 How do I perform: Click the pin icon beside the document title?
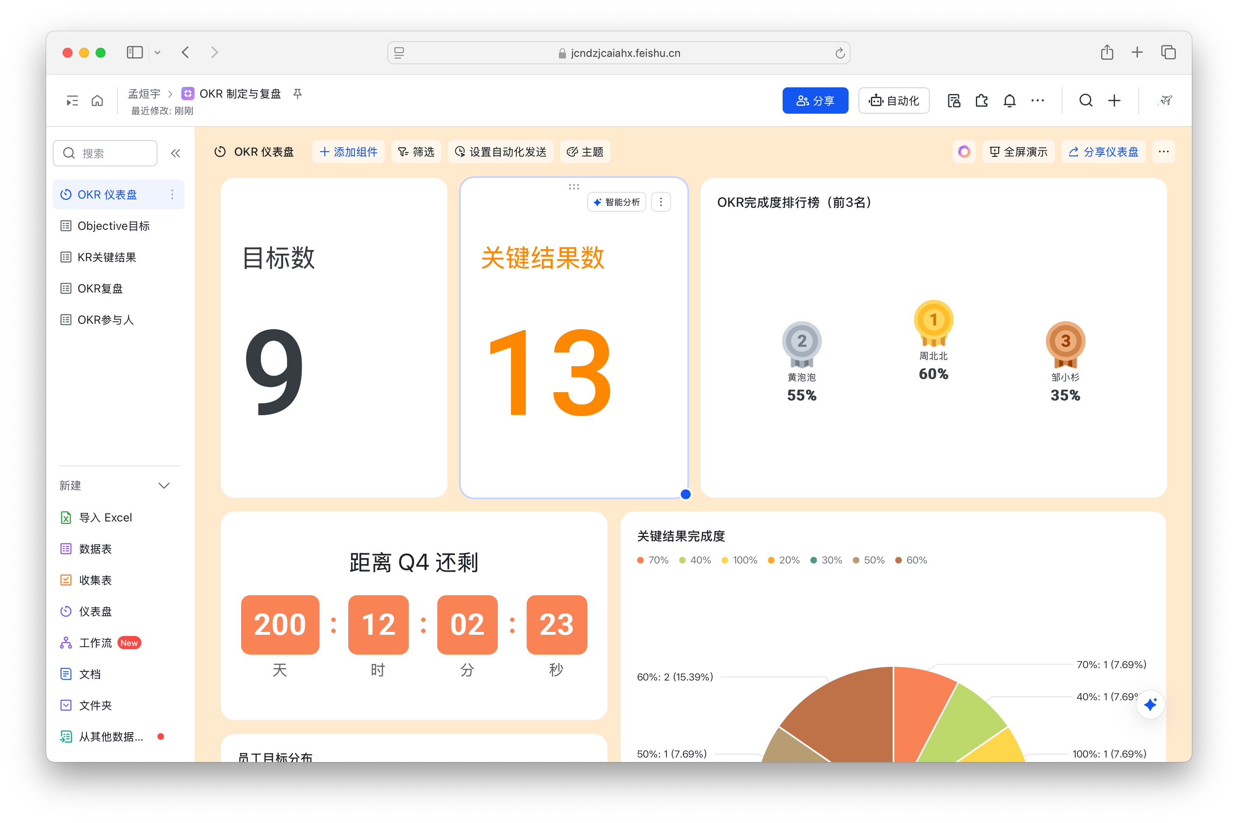[x=298, y=94]
